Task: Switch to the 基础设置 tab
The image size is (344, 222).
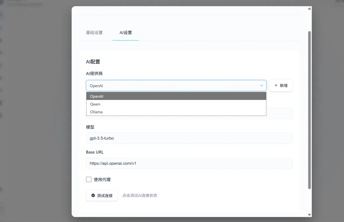Action: point(94,33)
